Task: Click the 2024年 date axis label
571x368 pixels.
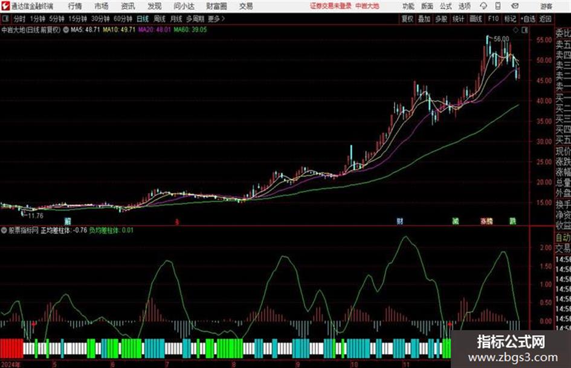Action: coord(10,364)
